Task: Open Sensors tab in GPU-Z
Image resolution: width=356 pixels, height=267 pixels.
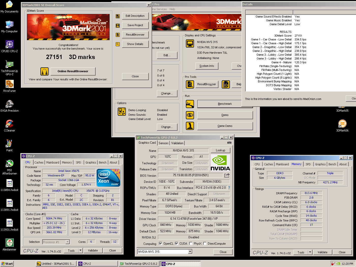Action: [x=164, y=143]
